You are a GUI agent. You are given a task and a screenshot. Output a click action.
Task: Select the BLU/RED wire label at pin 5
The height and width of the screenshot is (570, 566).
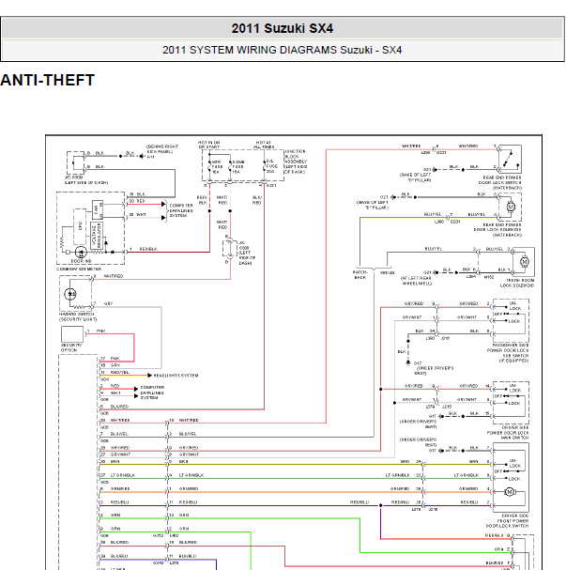pyautogui.click(x=119, y=407)
